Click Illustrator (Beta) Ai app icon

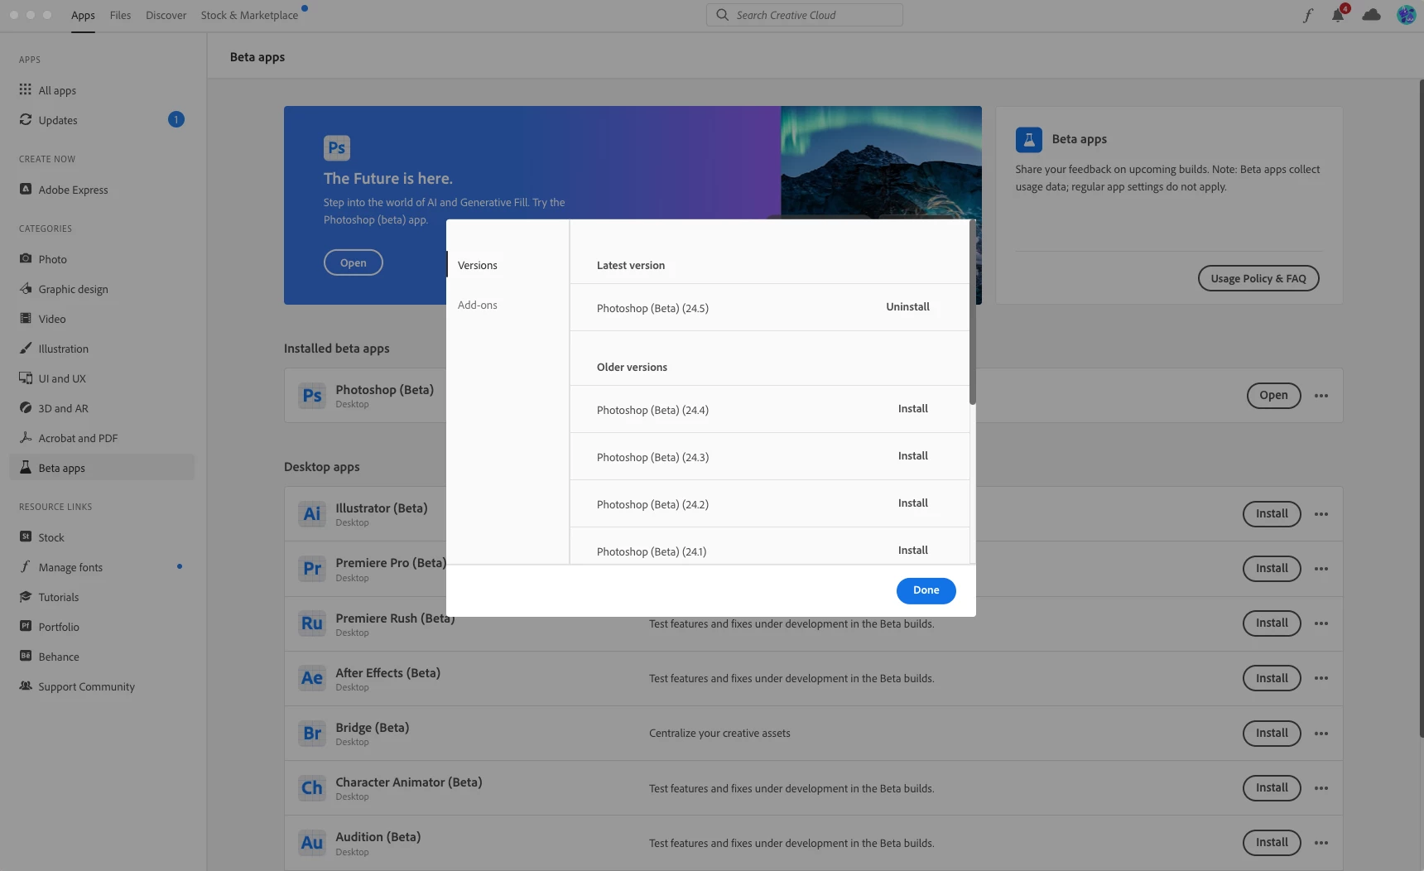pos(312,513)
